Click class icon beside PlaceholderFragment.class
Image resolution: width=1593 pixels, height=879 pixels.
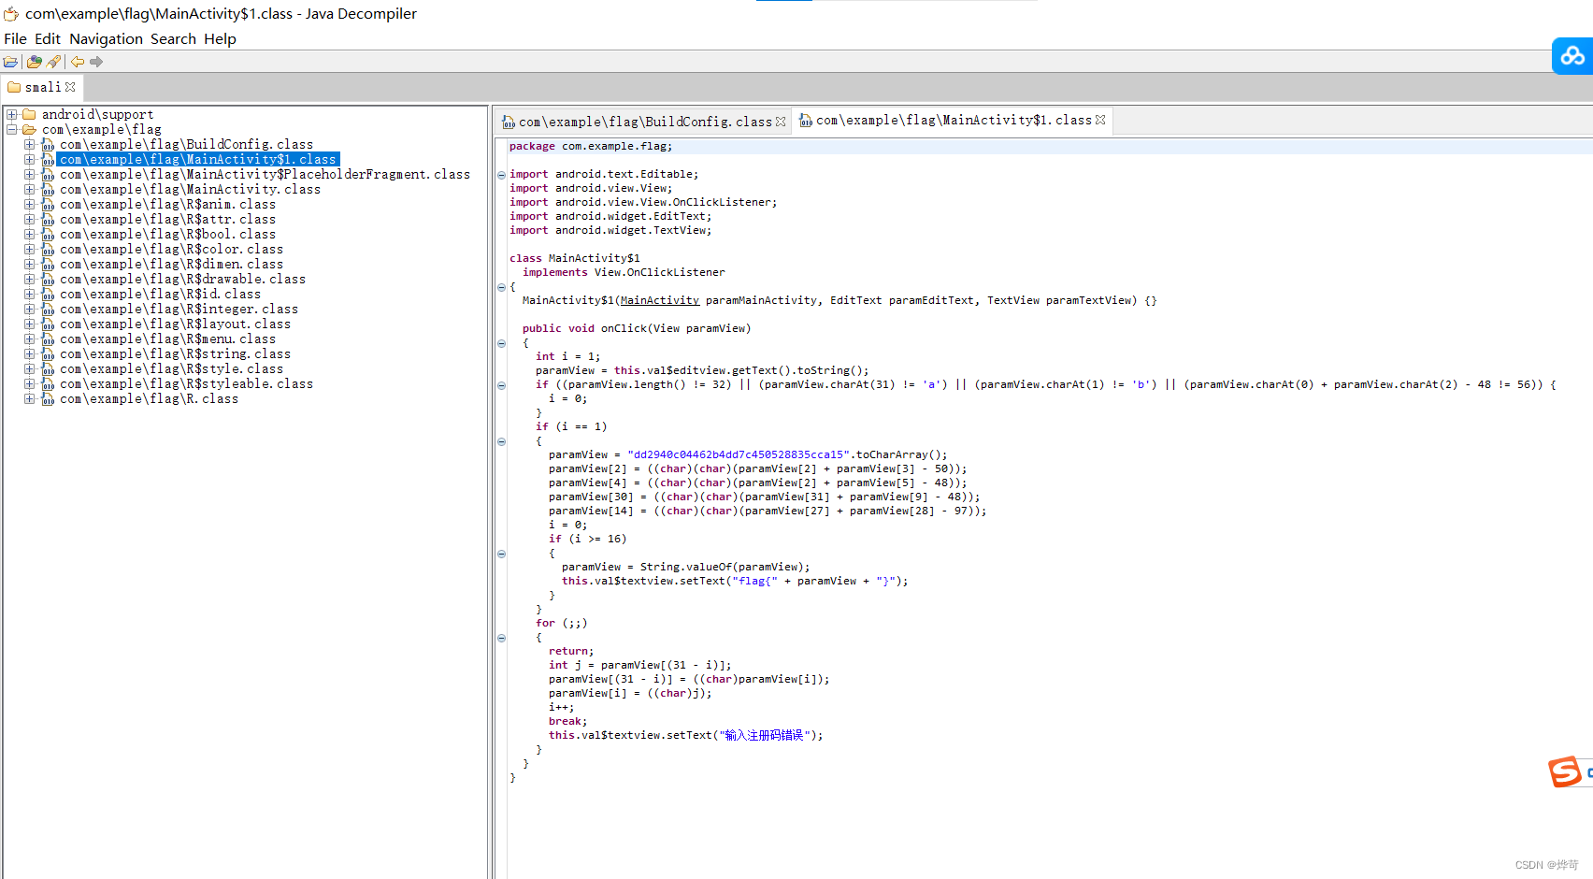(48, 174)
